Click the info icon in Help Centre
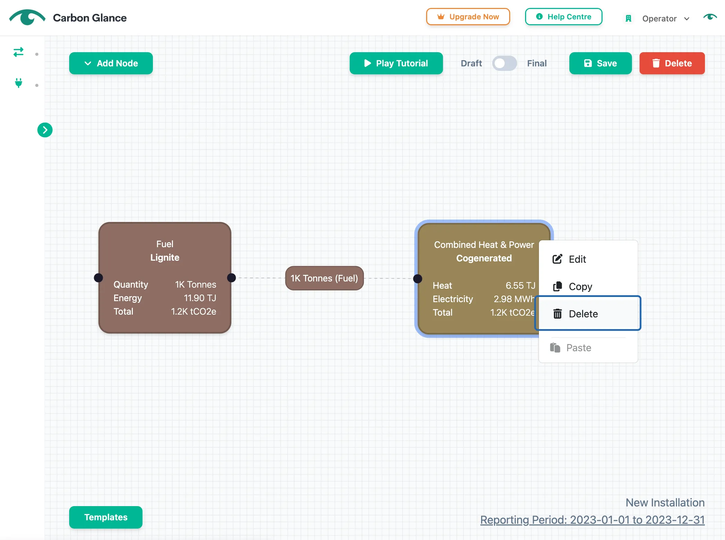Image resolution: width=725 pixels, height=540 pixels. pos(539,17)
